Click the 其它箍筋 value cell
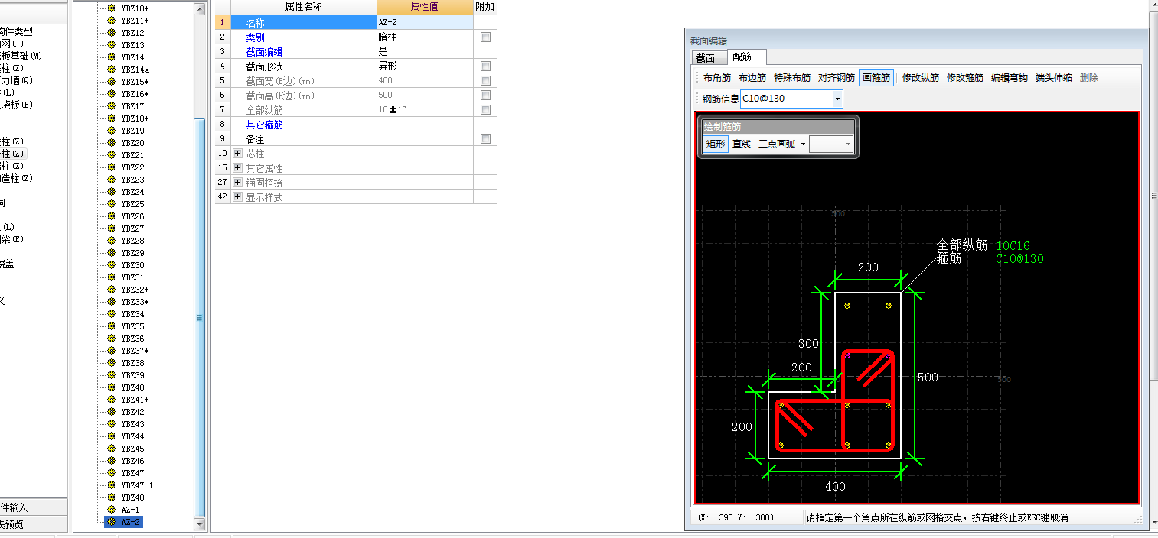The height and width of the screenshot is (538, 1158). pos(425,124)
